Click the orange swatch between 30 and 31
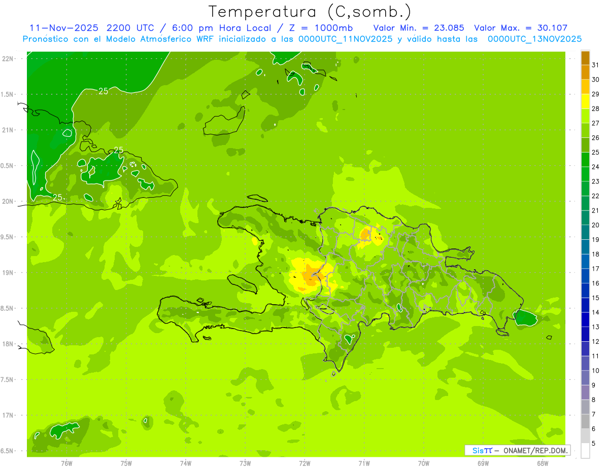609x470 pixels. coord(585,73)
